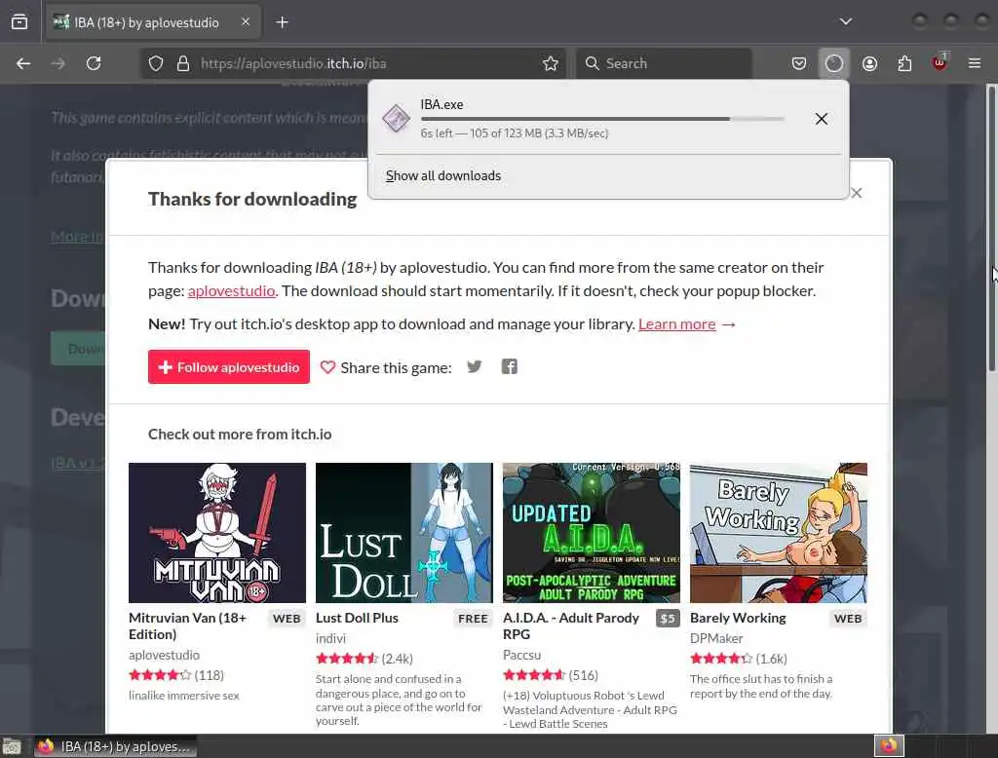Go forward to next page
The image size is (998, 758).
58,63
